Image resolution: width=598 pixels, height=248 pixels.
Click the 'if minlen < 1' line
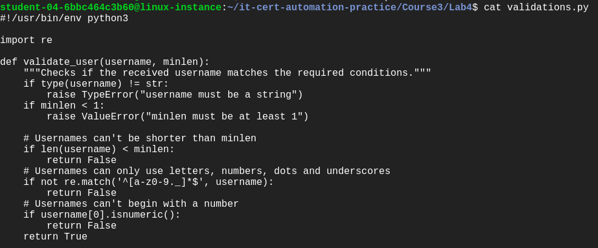point(64,106)
